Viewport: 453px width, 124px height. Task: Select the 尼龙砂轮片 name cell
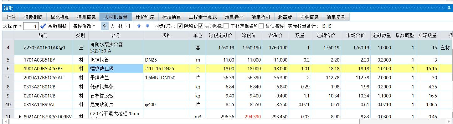(116, 105)
